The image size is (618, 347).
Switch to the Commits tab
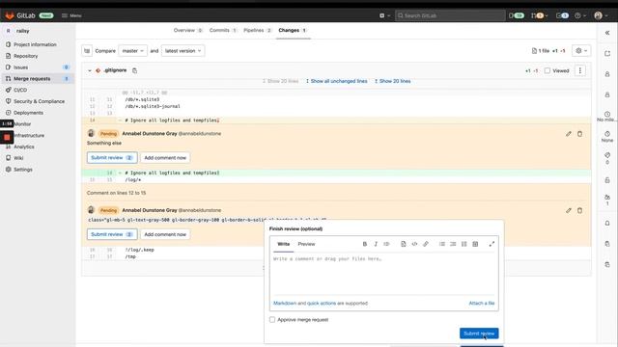pos(223,30)
